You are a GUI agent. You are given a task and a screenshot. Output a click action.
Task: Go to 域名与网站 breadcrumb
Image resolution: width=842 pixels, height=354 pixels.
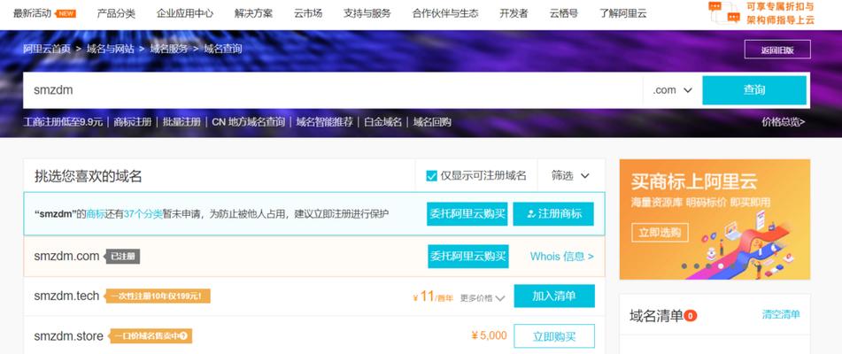coord(110,49)
